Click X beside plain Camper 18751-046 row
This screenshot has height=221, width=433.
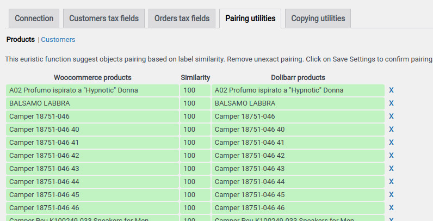tap(391, 116)
